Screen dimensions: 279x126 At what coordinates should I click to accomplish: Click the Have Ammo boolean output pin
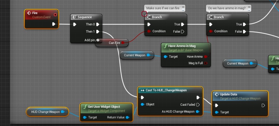206,57
